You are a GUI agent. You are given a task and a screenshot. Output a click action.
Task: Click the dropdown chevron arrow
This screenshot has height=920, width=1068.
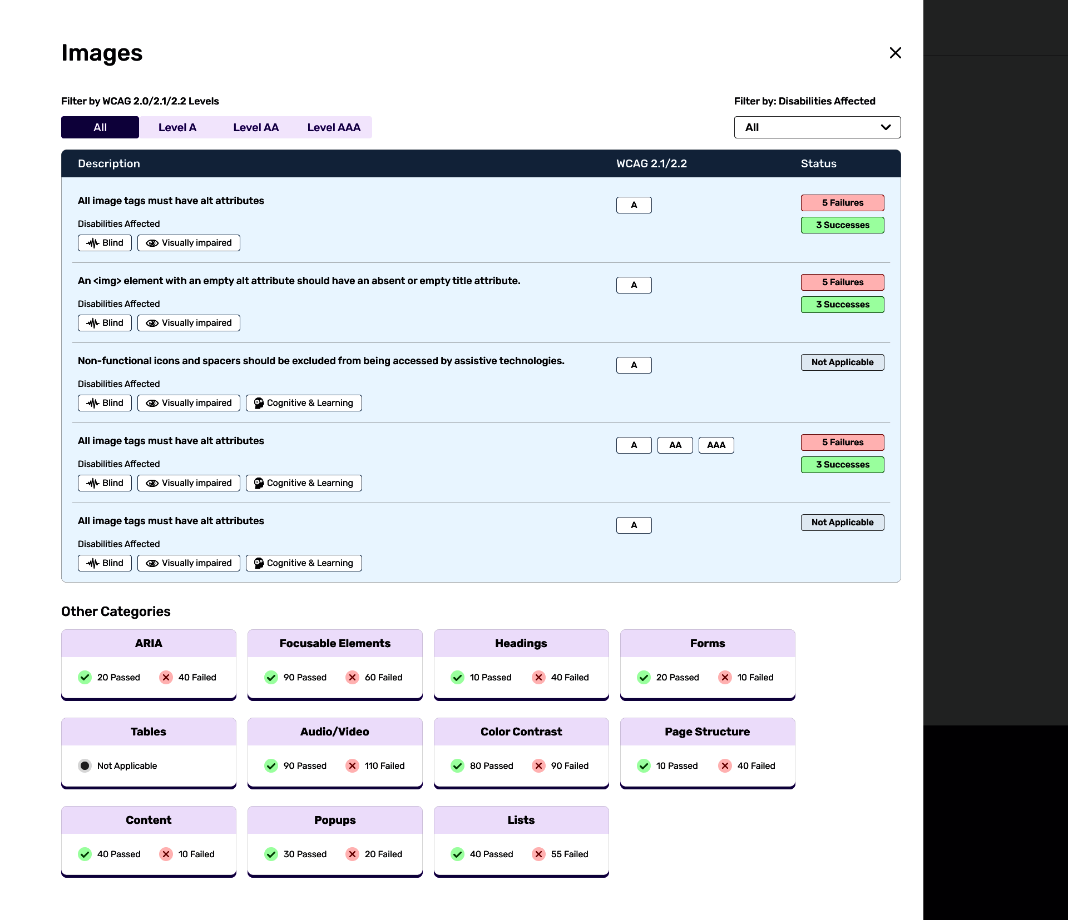886,127
